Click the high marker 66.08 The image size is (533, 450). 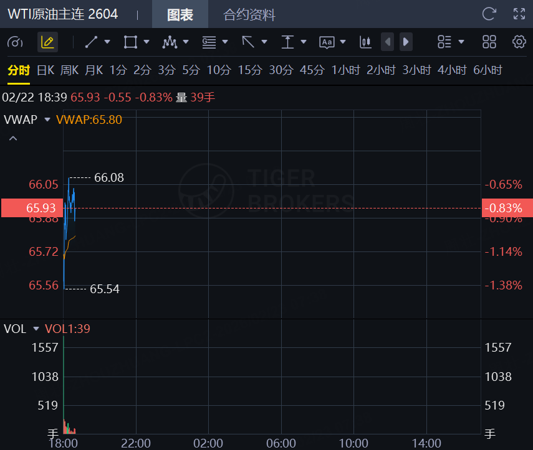[109, 177]
